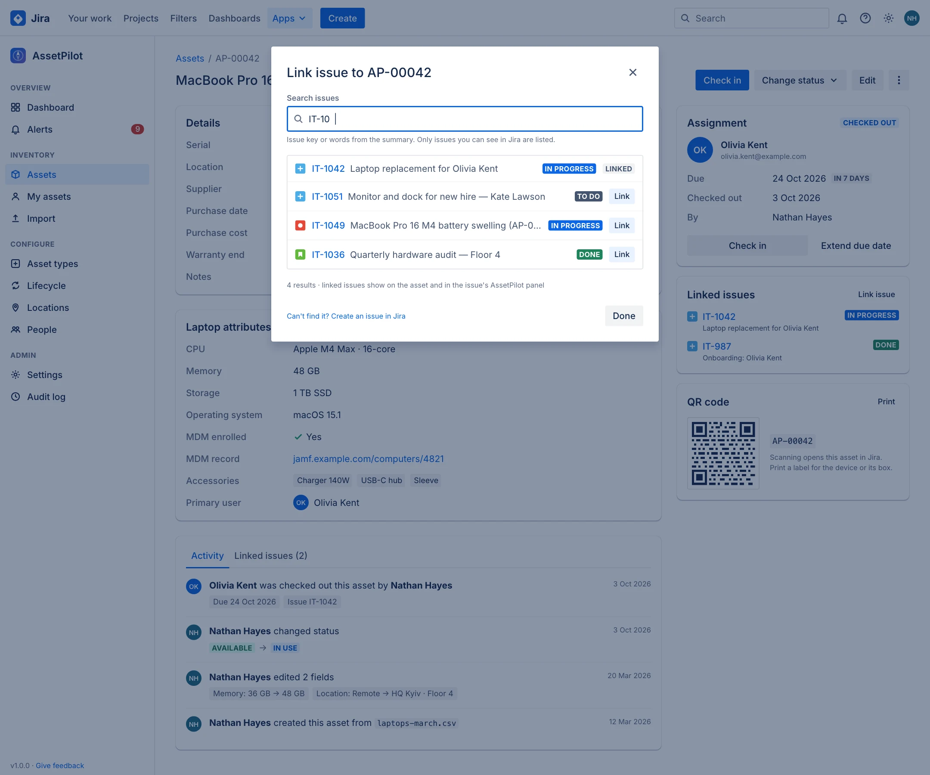This screenshot has width=930, height=775.
Task: Open Locations in the sidebar
Action: (x=77, y=307)
